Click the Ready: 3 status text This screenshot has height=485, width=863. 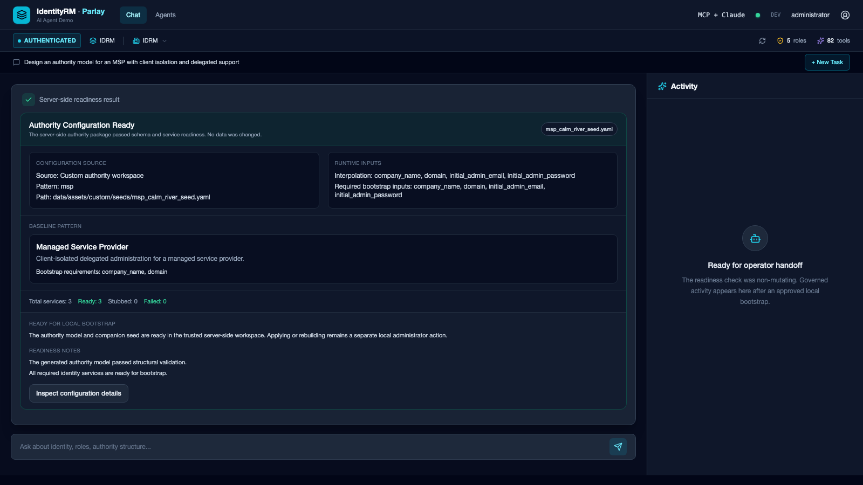[90, 302]
